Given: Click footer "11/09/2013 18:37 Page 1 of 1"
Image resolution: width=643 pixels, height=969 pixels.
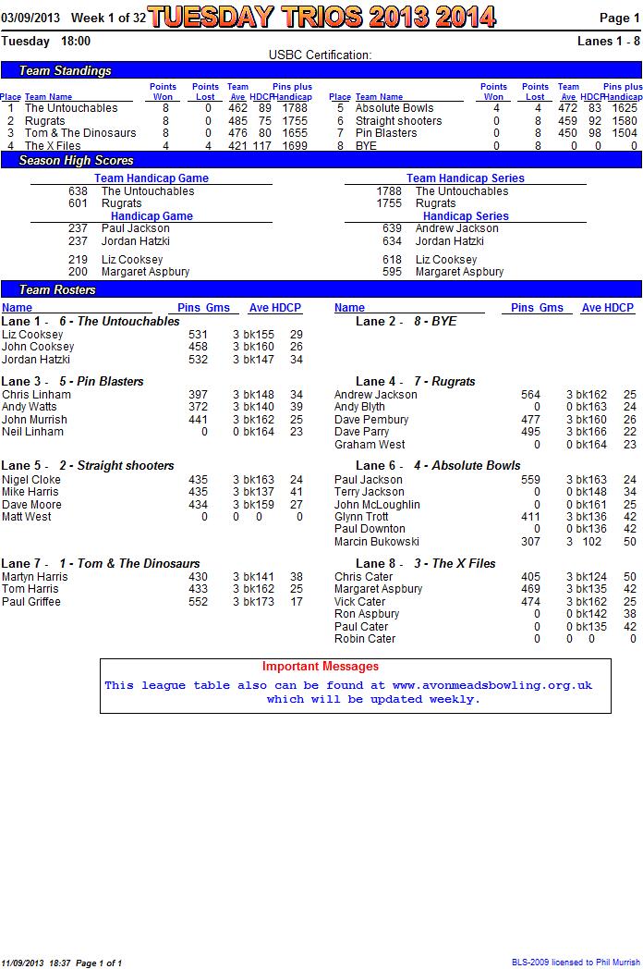Looking at the screenshot, I should (x=62, y=963).
